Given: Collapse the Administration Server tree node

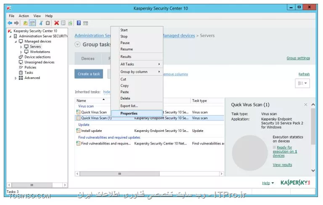Looking at the screenshot, I should 10,37.
